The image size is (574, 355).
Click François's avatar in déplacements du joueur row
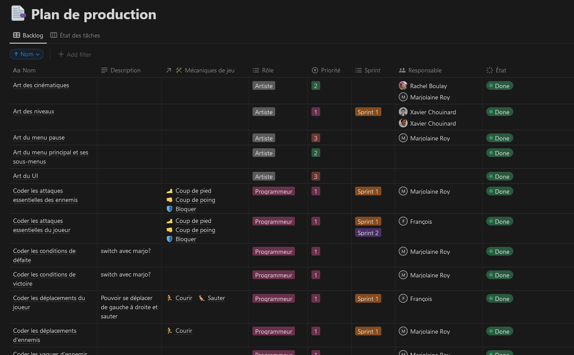403,299
